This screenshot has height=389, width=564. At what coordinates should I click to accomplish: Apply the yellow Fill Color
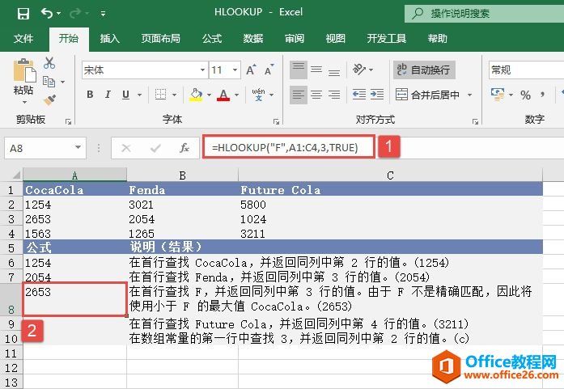coord(196,95)
